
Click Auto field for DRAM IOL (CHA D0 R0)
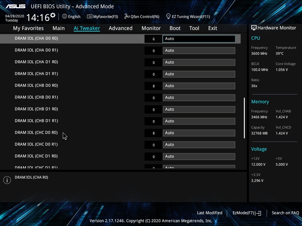tap(199, 39)
